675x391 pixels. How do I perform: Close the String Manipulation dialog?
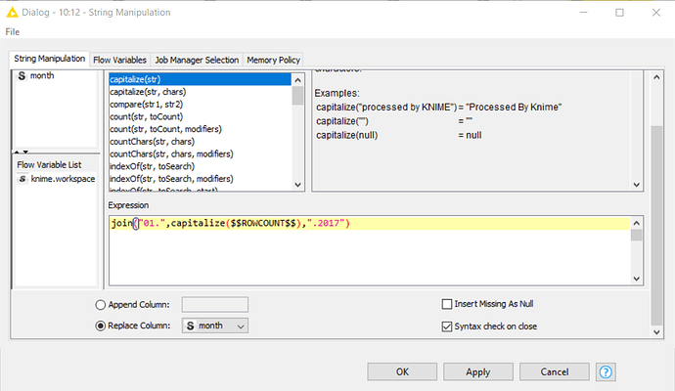pos(656,13)
